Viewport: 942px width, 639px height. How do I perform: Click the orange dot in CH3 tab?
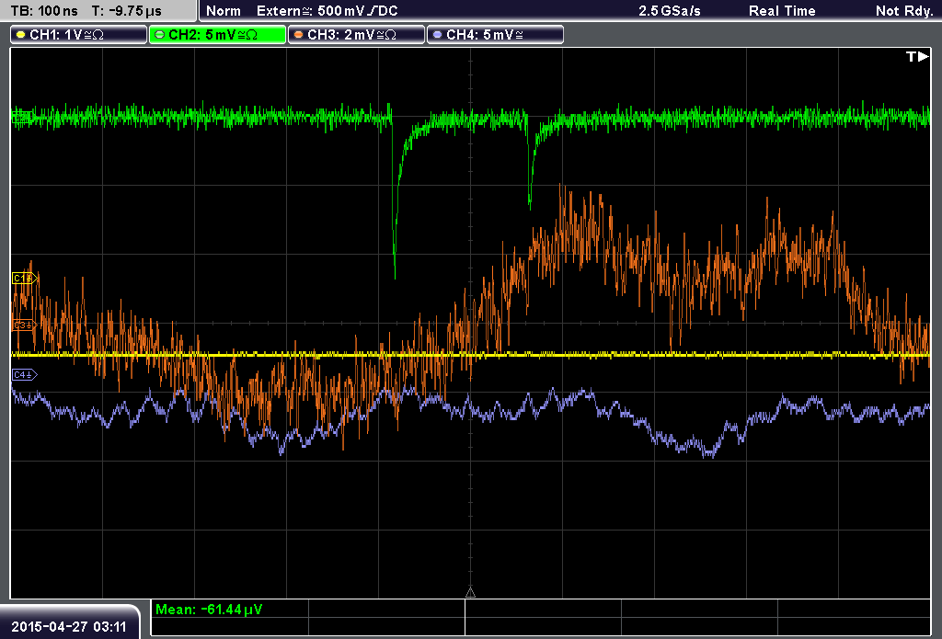[299, 35]
